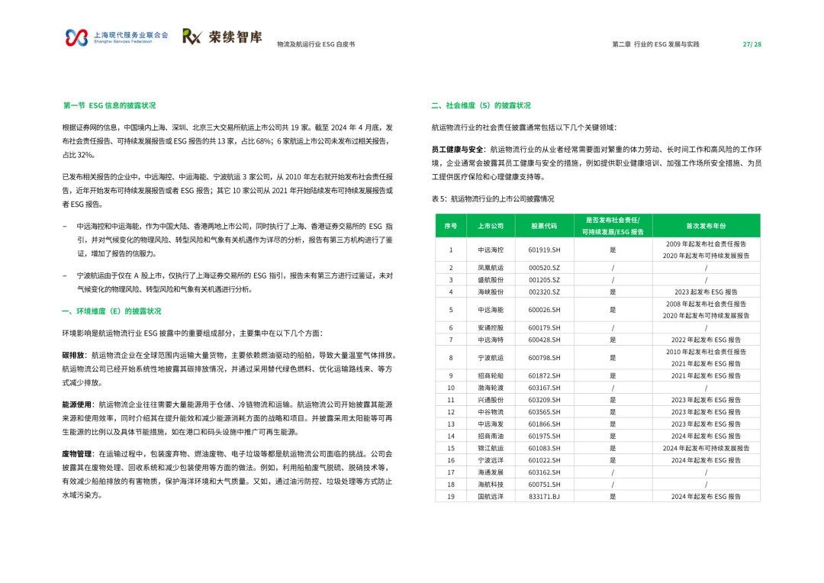
Task: Click table header 上市公司
Action: (491, 226)
